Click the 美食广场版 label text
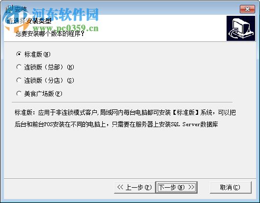This screenshot has height=203, width=260. 39,94
